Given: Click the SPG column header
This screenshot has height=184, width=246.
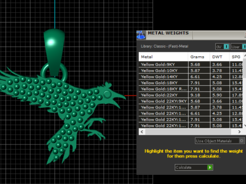Looking at the screenshot, I should coord(236,57).
